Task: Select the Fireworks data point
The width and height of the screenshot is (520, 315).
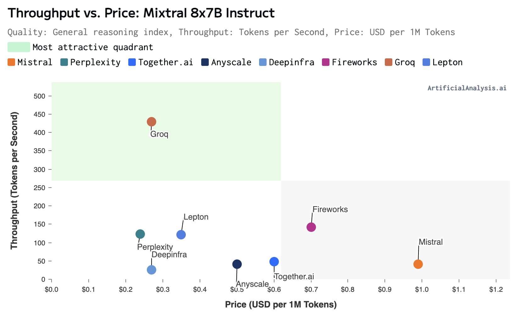Action: coord(311,227)
